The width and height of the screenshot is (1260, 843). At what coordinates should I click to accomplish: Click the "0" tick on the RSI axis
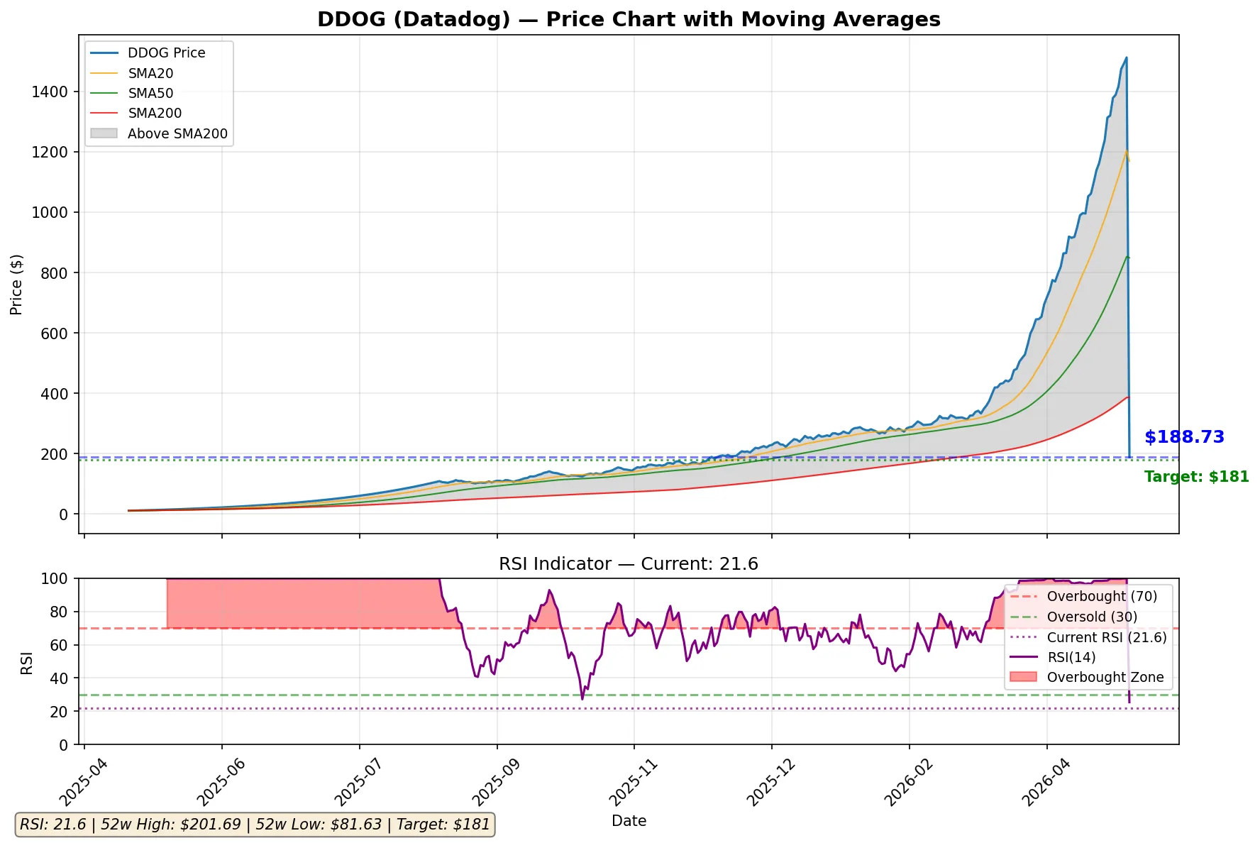coord(64,744)
